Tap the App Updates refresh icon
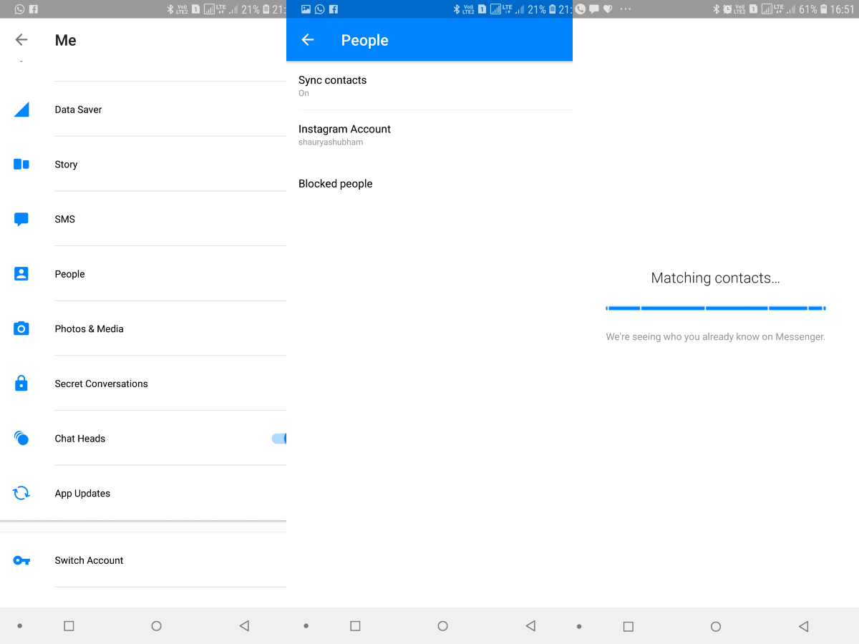Screen dimensions: 859x644 21,493
